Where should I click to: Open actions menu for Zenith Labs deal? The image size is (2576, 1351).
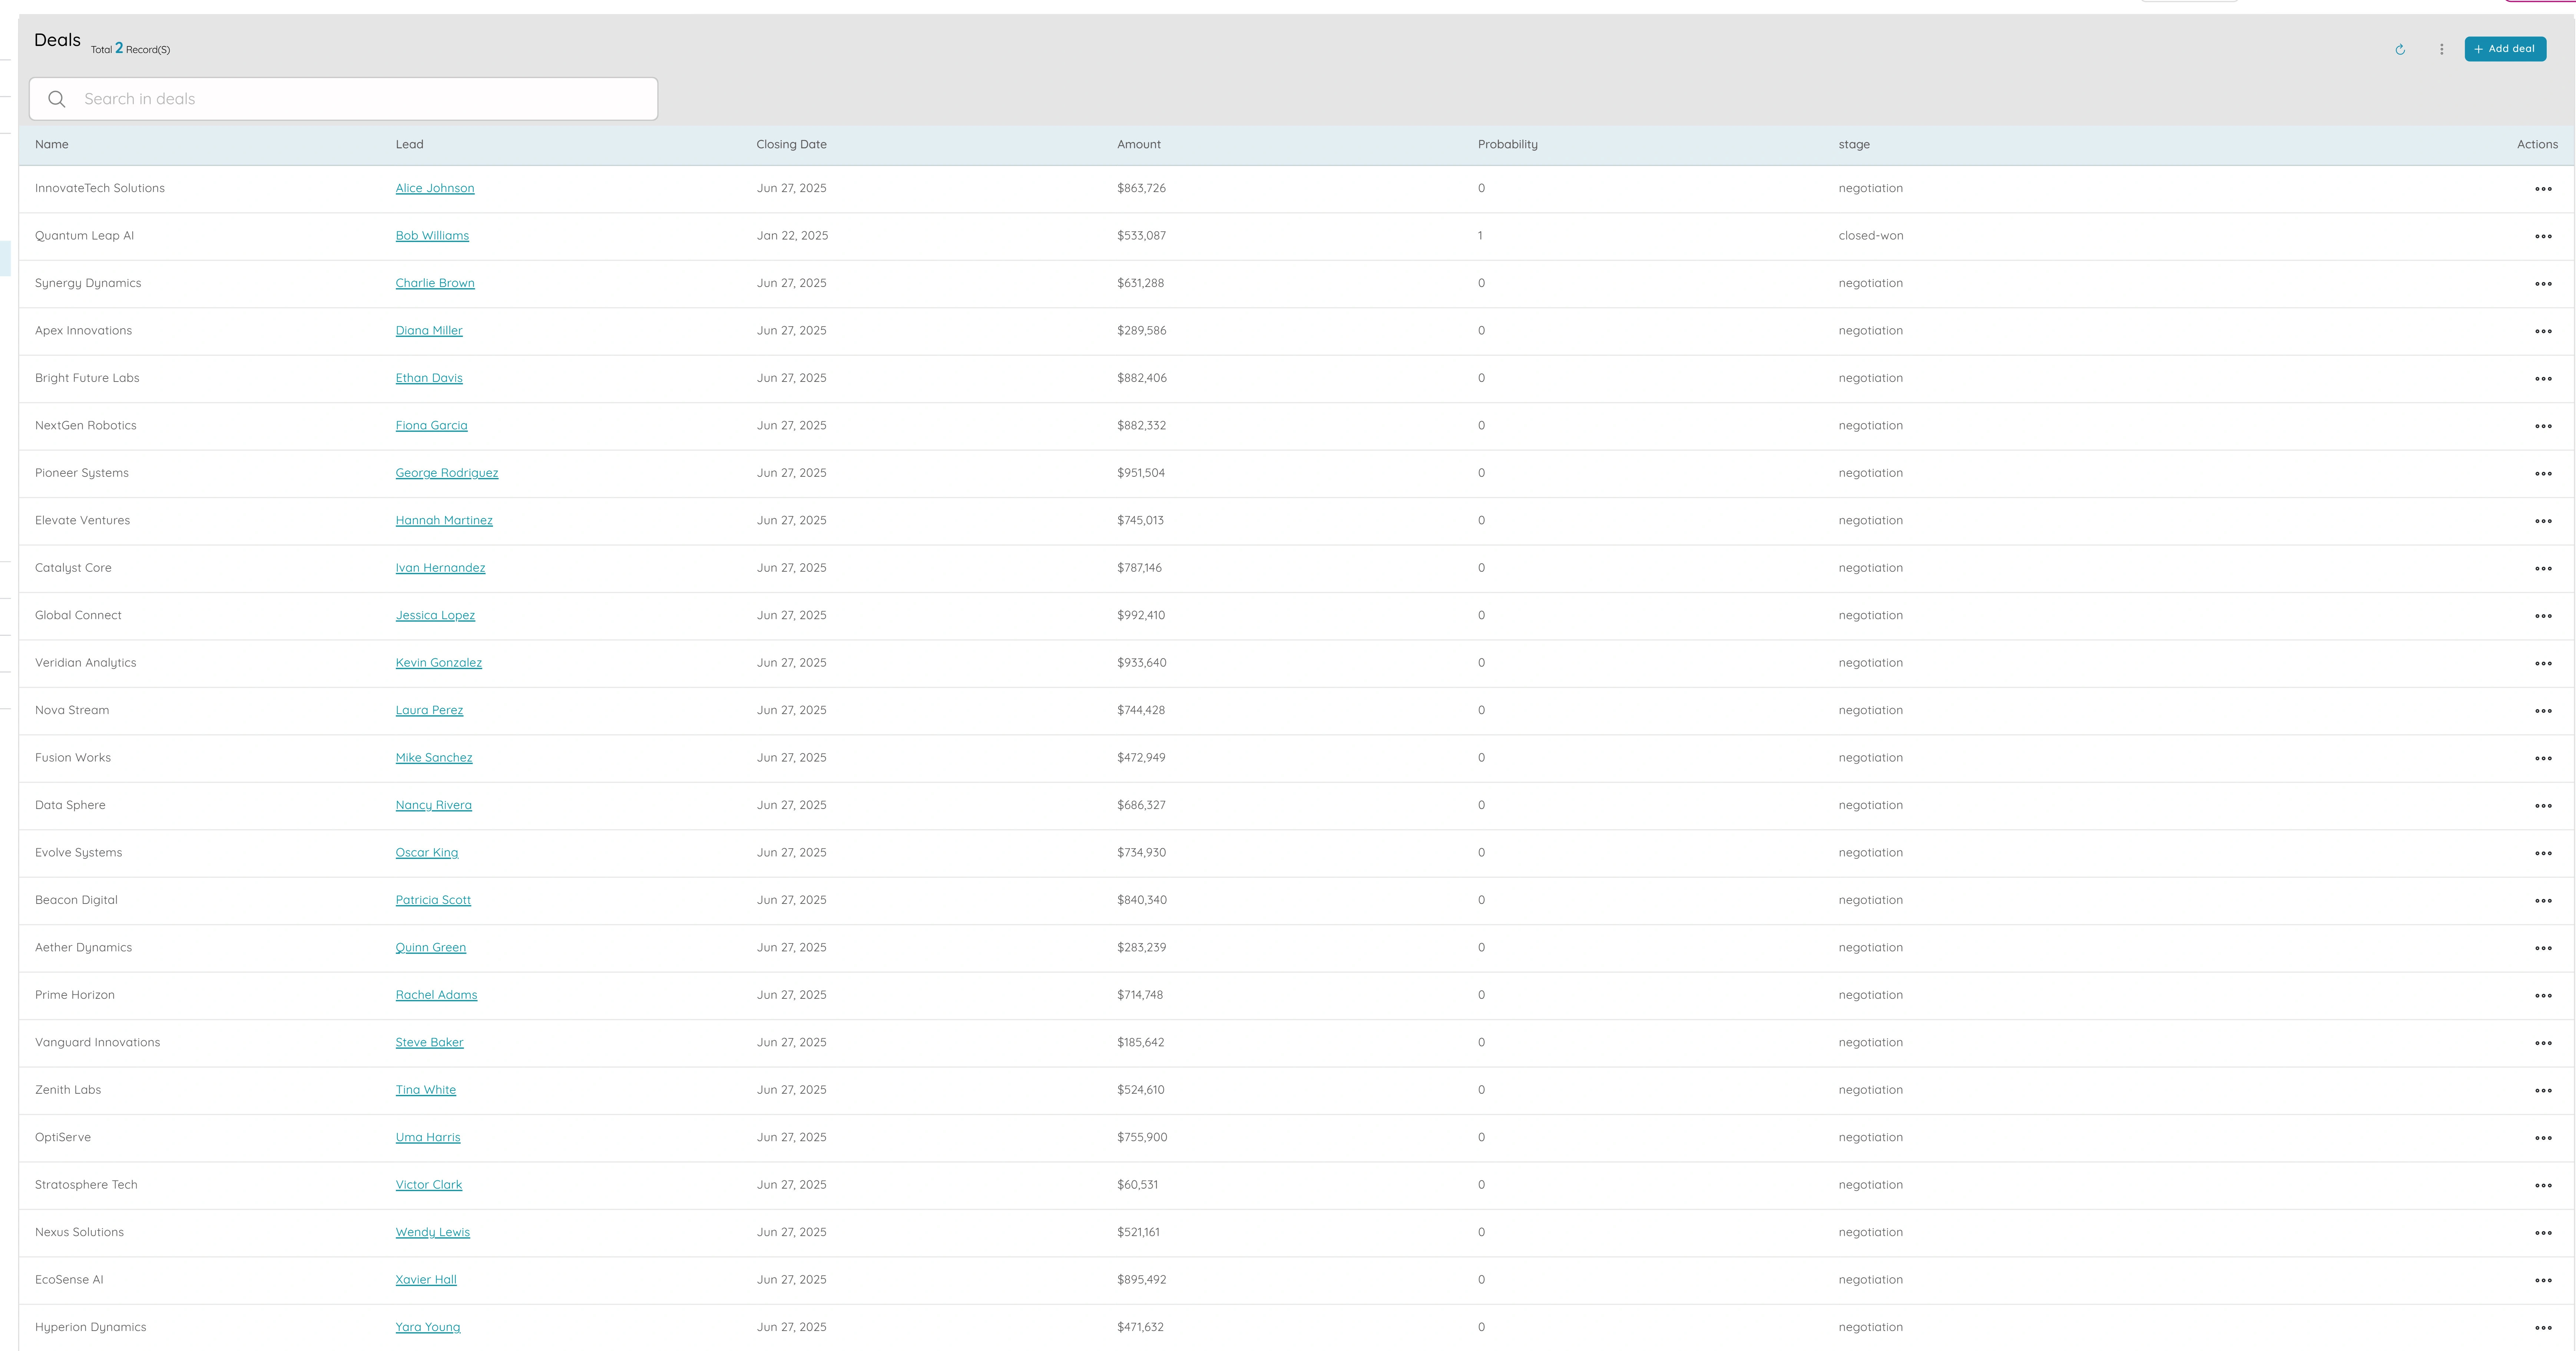2544,1090
